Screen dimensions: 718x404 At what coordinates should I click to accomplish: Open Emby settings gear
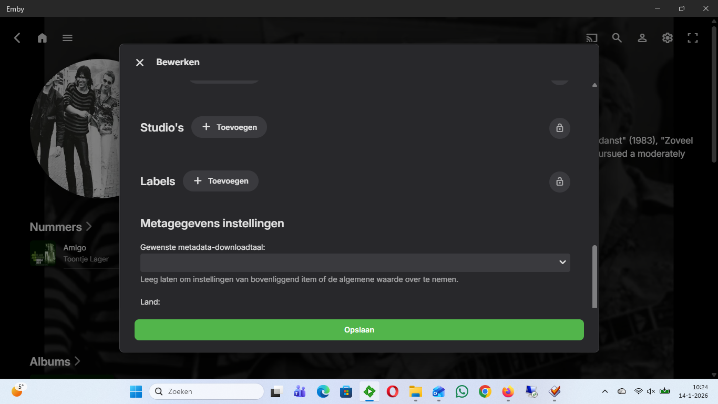[x=668, y=38]
